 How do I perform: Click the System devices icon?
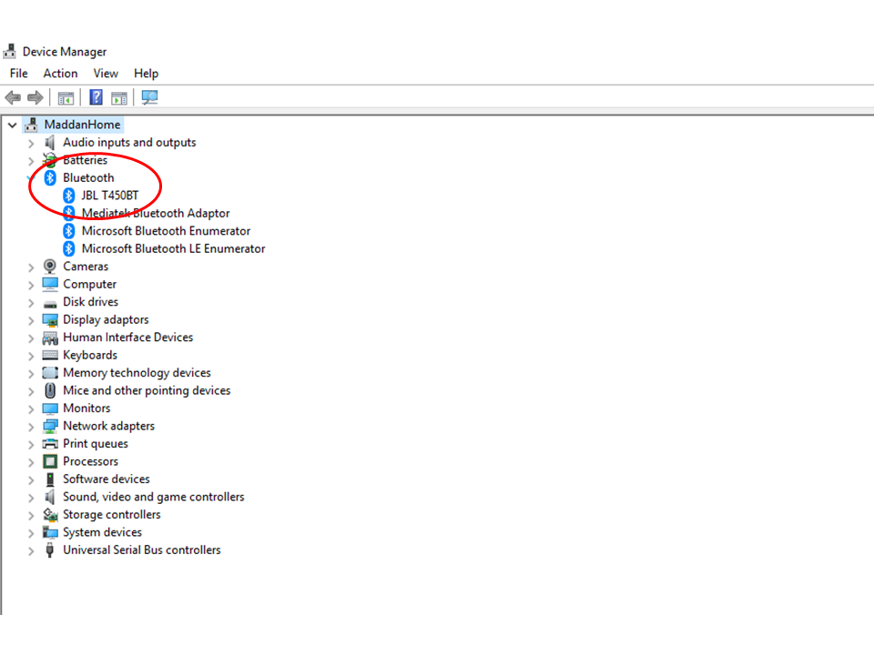coord(50,532)
